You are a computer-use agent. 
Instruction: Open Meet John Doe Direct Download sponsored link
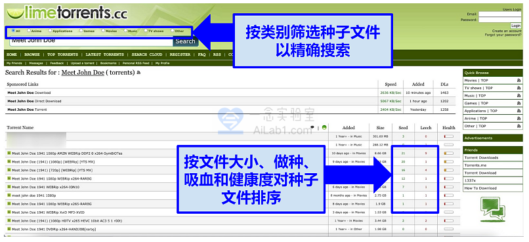[34, 101]
